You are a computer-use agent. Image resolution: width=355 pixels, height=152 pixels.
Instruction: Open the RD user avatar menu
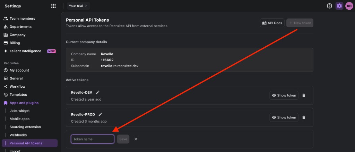click(349, 6)
